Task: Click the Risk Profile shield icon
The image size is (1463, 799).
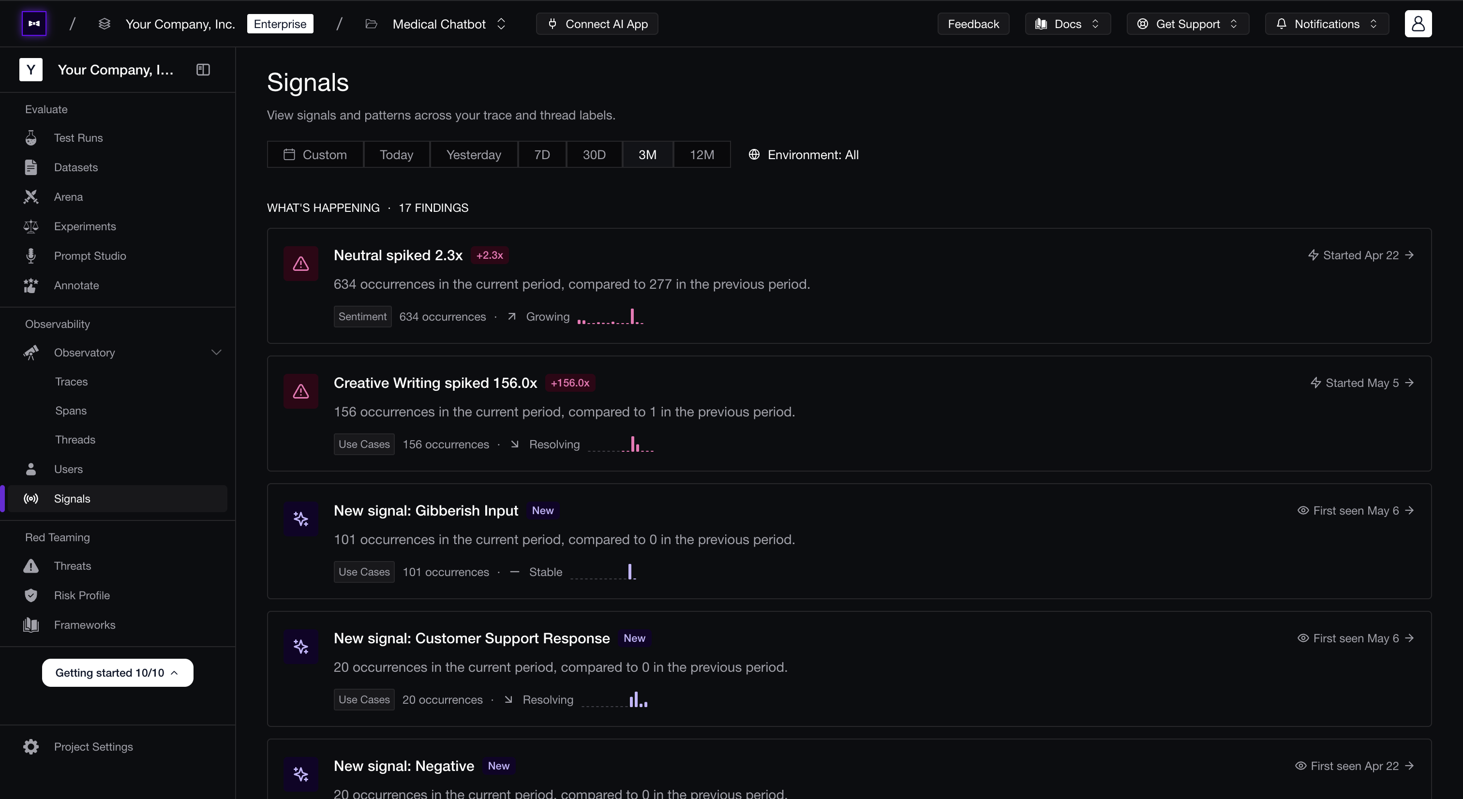Action: [31, 595]
